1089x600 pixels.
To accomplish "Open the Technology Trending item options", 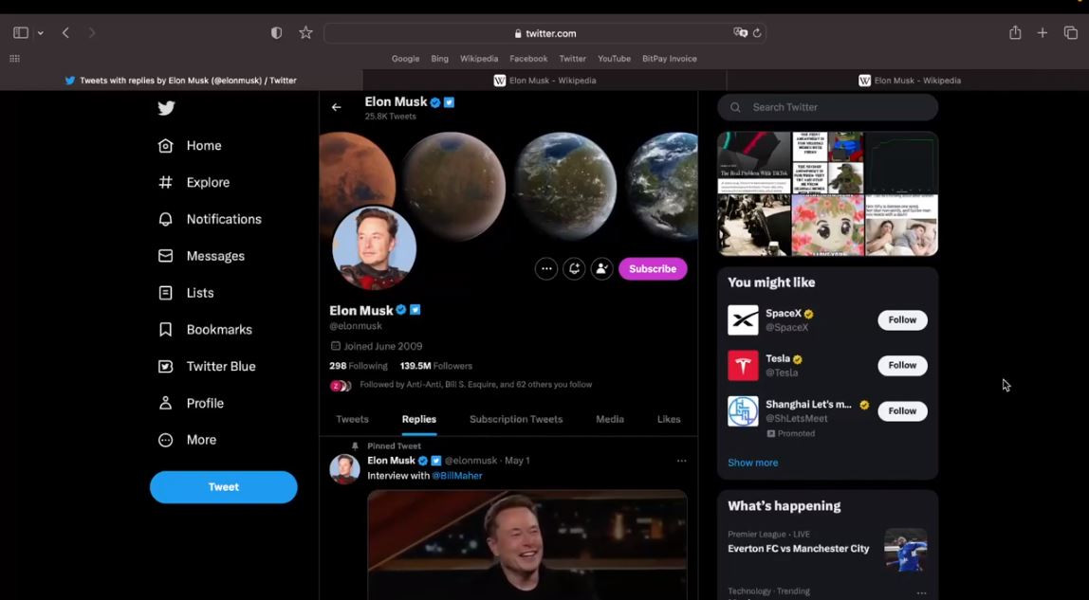I will coord(922,593).
